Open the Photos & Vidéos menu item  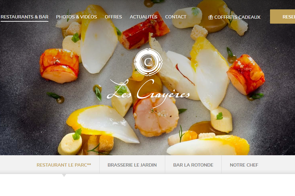click(77, 17)
